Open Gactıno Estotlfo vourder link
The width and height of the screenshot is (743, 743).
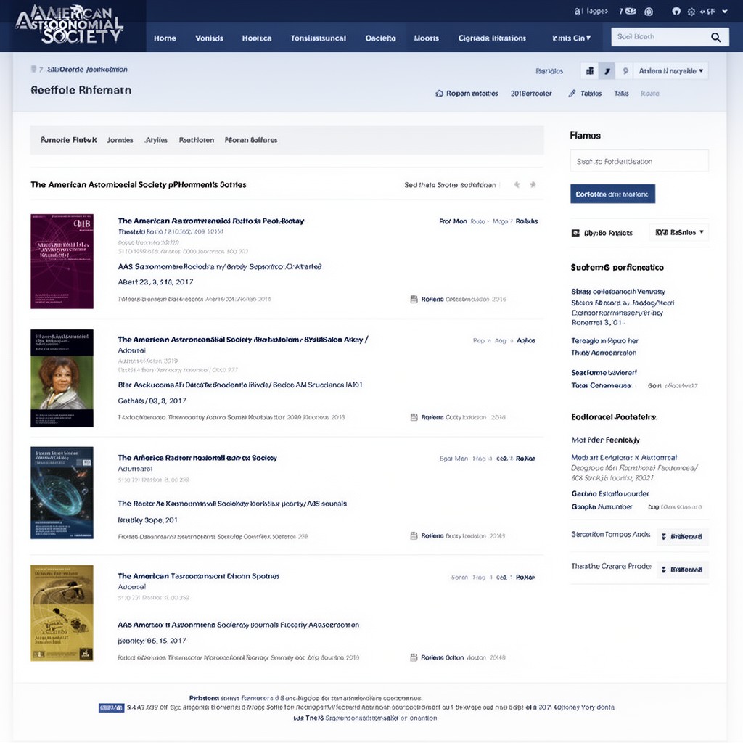[x=609, y=493]
